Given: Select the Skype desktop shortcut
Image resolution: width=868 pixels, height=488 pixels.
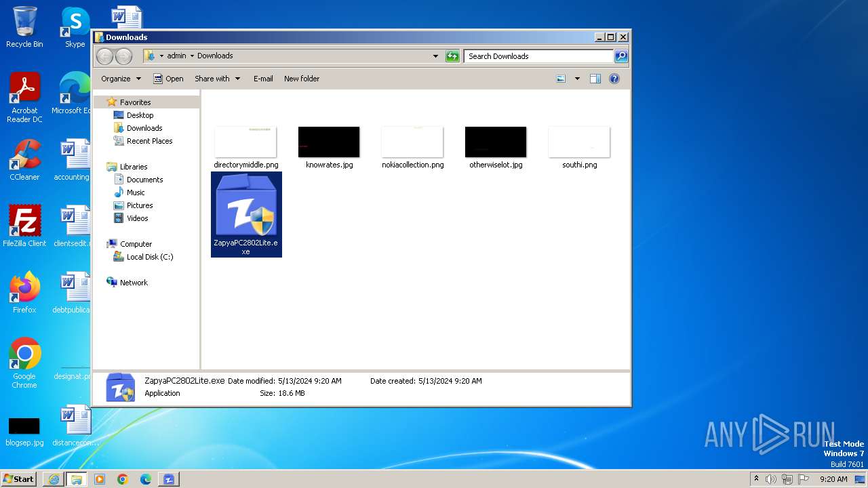Looking at the screenshot, I should (75, 27).
